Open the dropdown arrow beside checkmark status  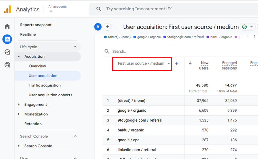[x=252, y=27]
